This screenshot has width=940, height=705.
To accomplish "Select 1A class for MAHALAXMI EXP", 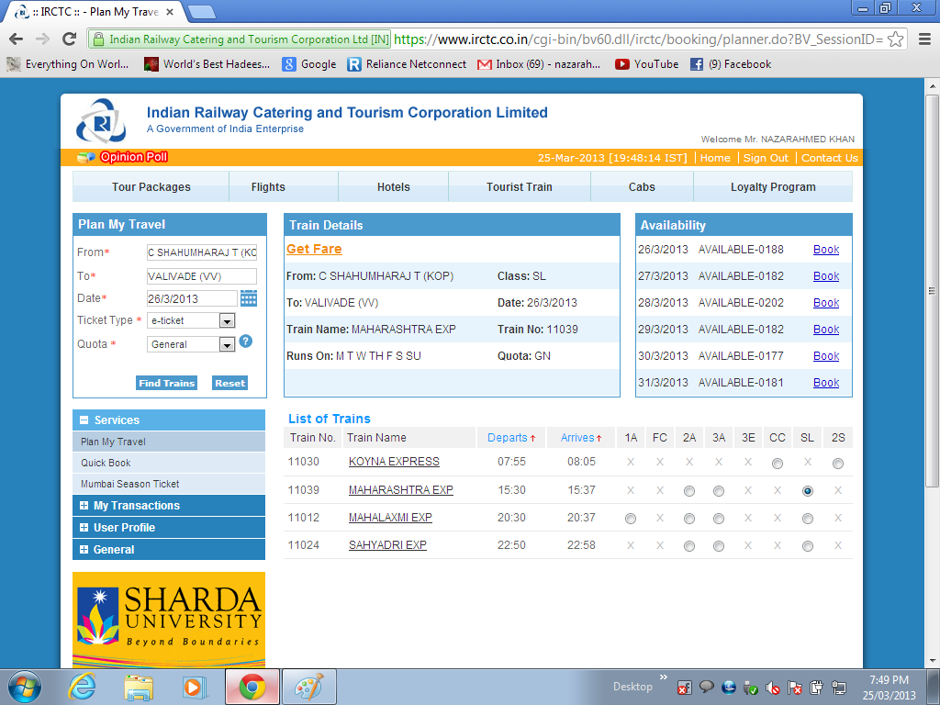I will 631,519.
